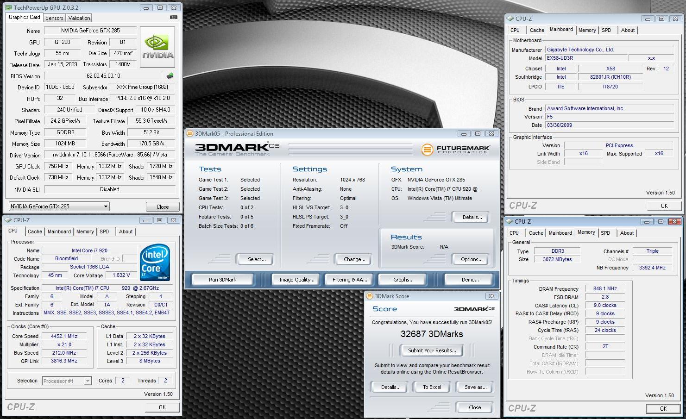Click the Core Voltage value 1.632 V
The height and width of the screenshot is (419, 686).
(121, 275)
